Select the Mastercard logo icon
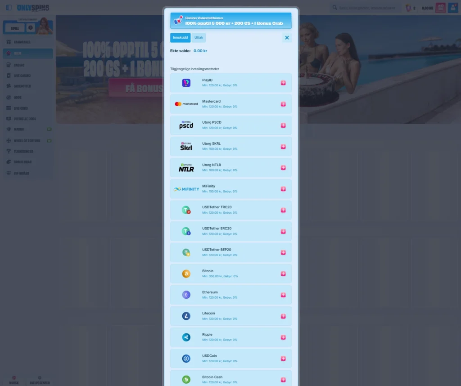 186,104
